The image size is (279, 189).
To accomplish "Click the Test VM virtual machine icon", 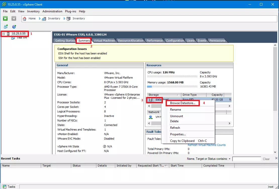I will tap(13, 38).
